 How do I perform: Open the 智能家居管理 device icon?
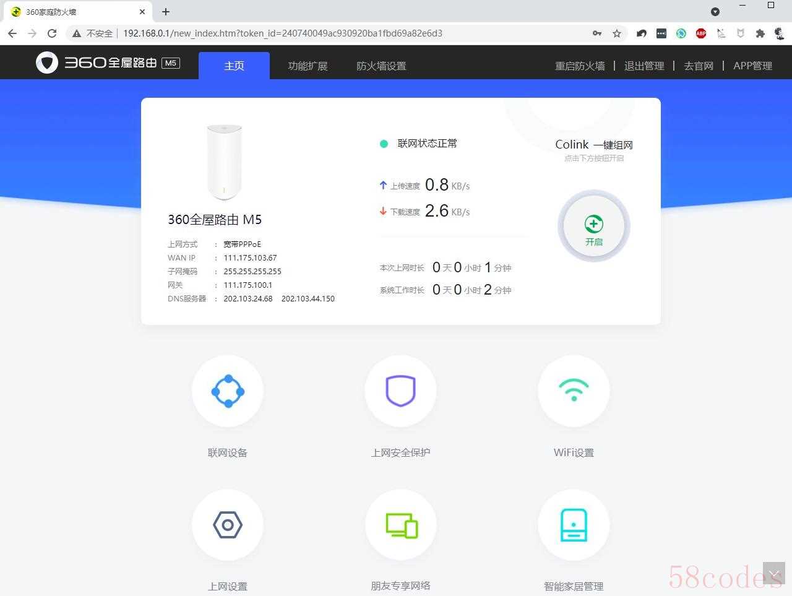pos(574,525)
